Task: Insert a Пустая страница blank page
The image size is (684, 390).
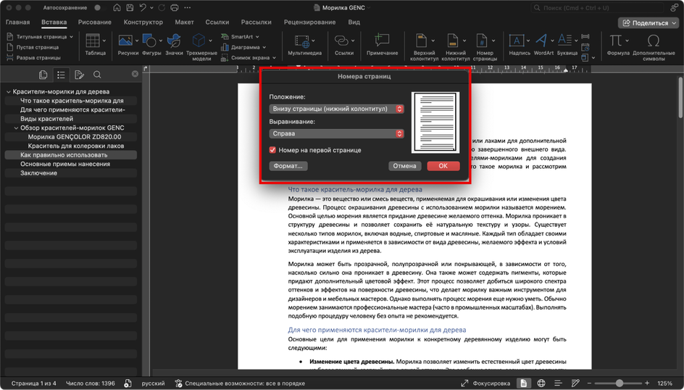Action: pyautogui.click(x=33, y=47)
